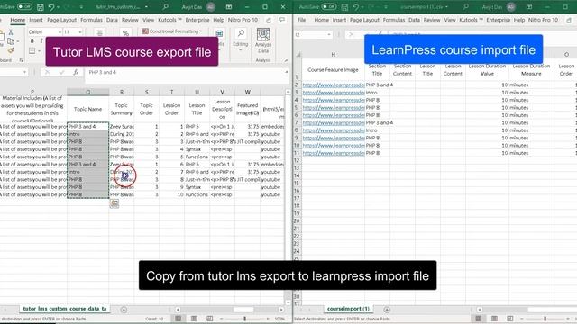
Task: Toggle AutoSave switch in LearnPress window
Action: click(328, 6)
